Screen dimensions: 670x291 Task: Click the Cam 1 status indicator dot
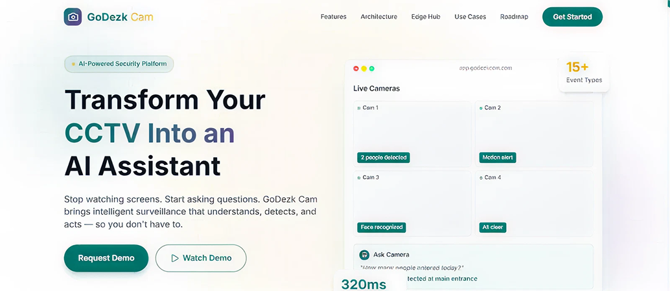359,108
